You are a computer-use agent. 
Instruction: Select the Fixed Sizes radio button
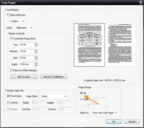[8, 96]
